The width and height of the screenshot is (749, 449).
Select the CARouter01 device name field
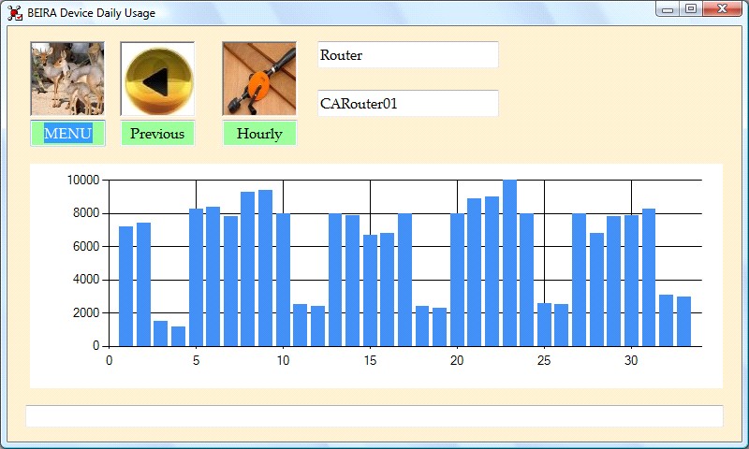[x=408, y=104]
